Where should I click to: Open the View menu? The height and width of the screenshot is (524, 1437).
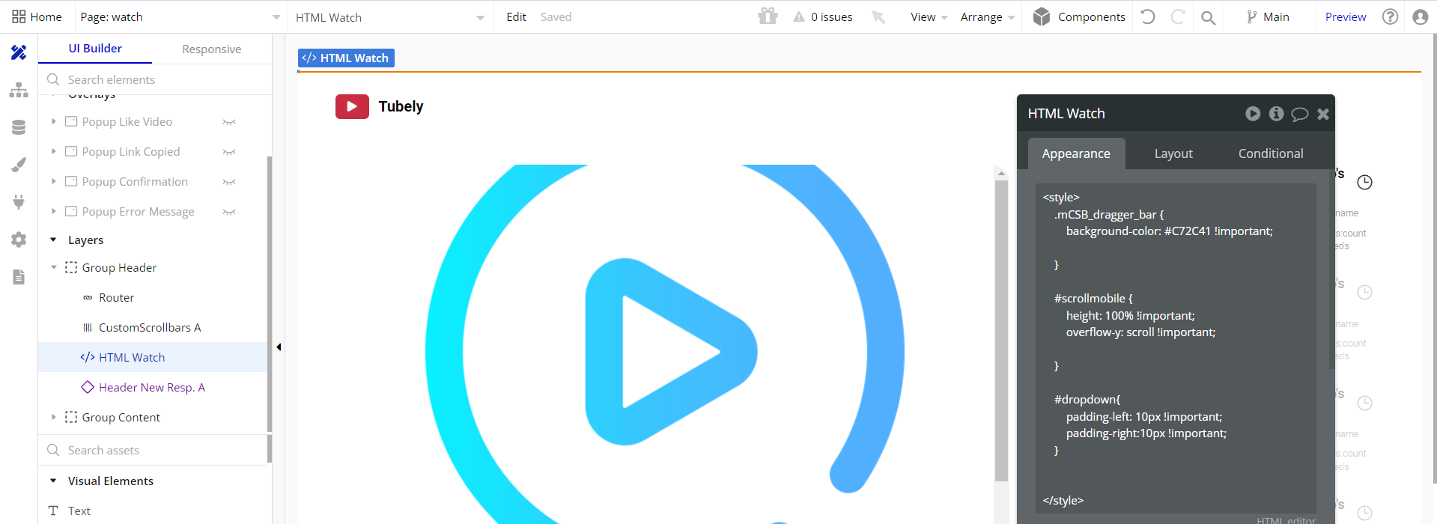tap(929, 16)
